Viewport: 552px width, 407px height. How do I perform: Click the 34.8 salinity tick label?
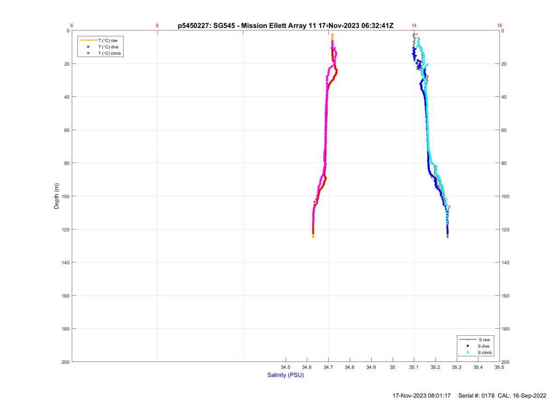pos(350,367)
